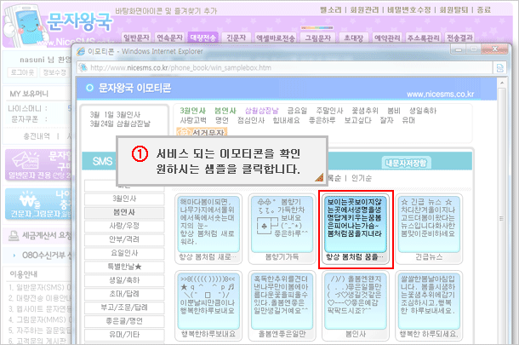Pick the 항상 봄처럼 새로 sample message

click(x=208, y=229)
